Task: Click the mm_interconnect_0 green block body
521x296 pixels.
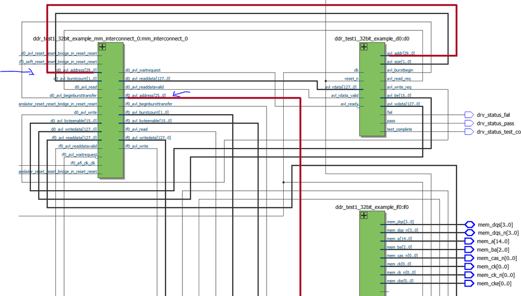Action: tap(111, 110)
